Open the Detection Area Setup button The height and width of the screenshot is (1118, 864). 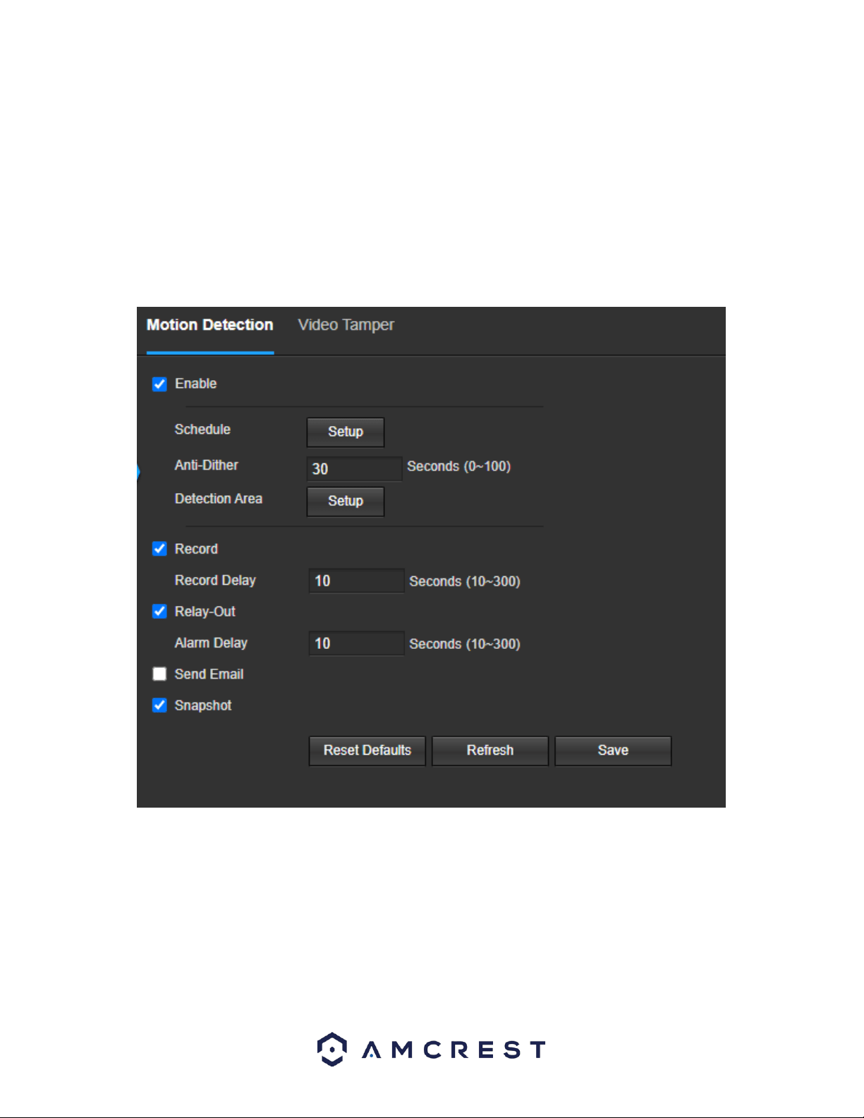[x=346, y=501]
